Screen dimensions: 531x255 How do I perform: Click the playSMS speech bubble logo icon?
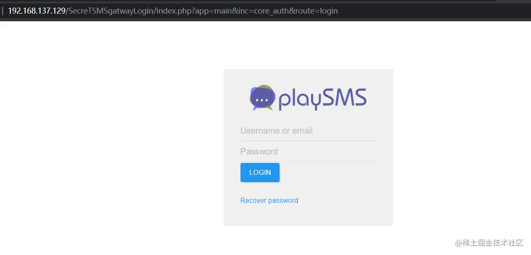pyautogui.click(x=263, y=98)
